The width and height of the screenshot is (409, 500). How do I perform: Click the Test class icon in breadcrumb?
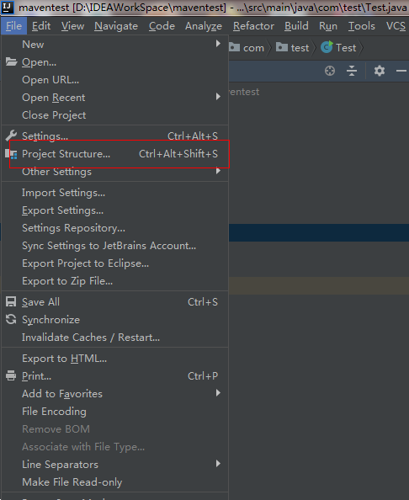[x=327, y=47]
